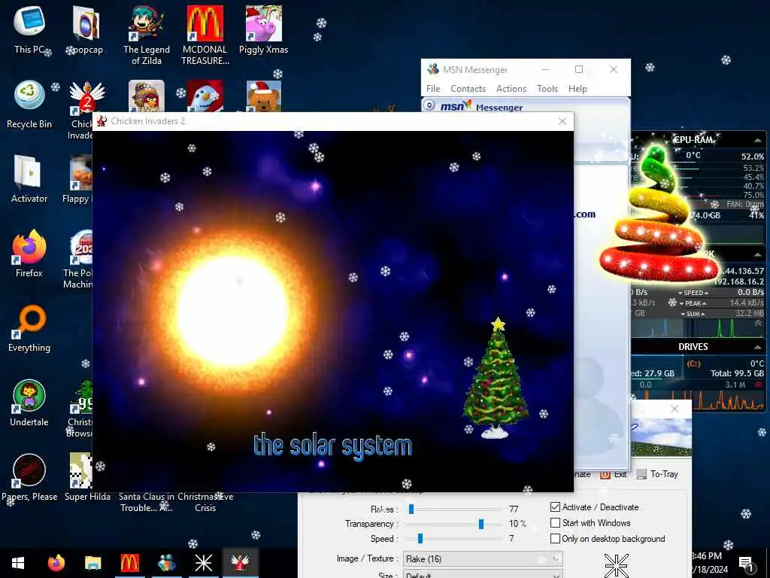Open the popcap desktop icon

pos(87,29)
